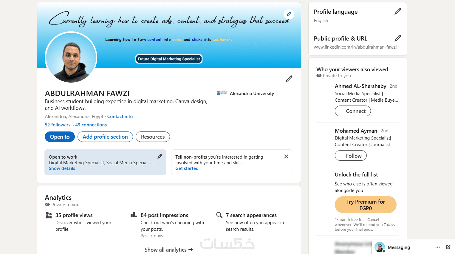This screenshot has height=254, width=455.
Task: Click Try Premium for EGP0 button
Action: point(366,205)
